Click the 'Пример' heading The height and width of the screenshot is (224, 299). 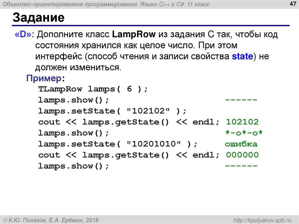(44, 78)
